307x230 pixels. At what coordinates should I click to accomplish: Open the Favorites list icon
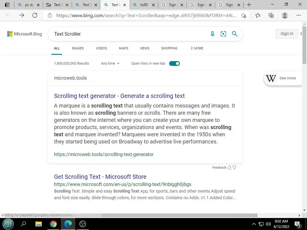pos(258,15)
